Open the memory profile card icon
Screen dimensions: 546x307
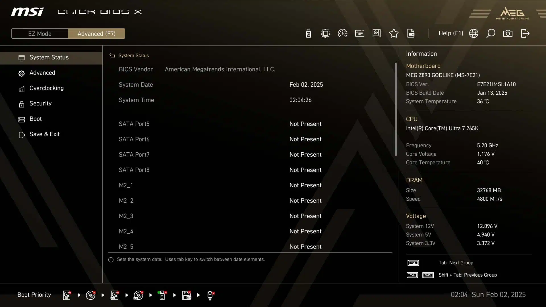tap(359, 34)
